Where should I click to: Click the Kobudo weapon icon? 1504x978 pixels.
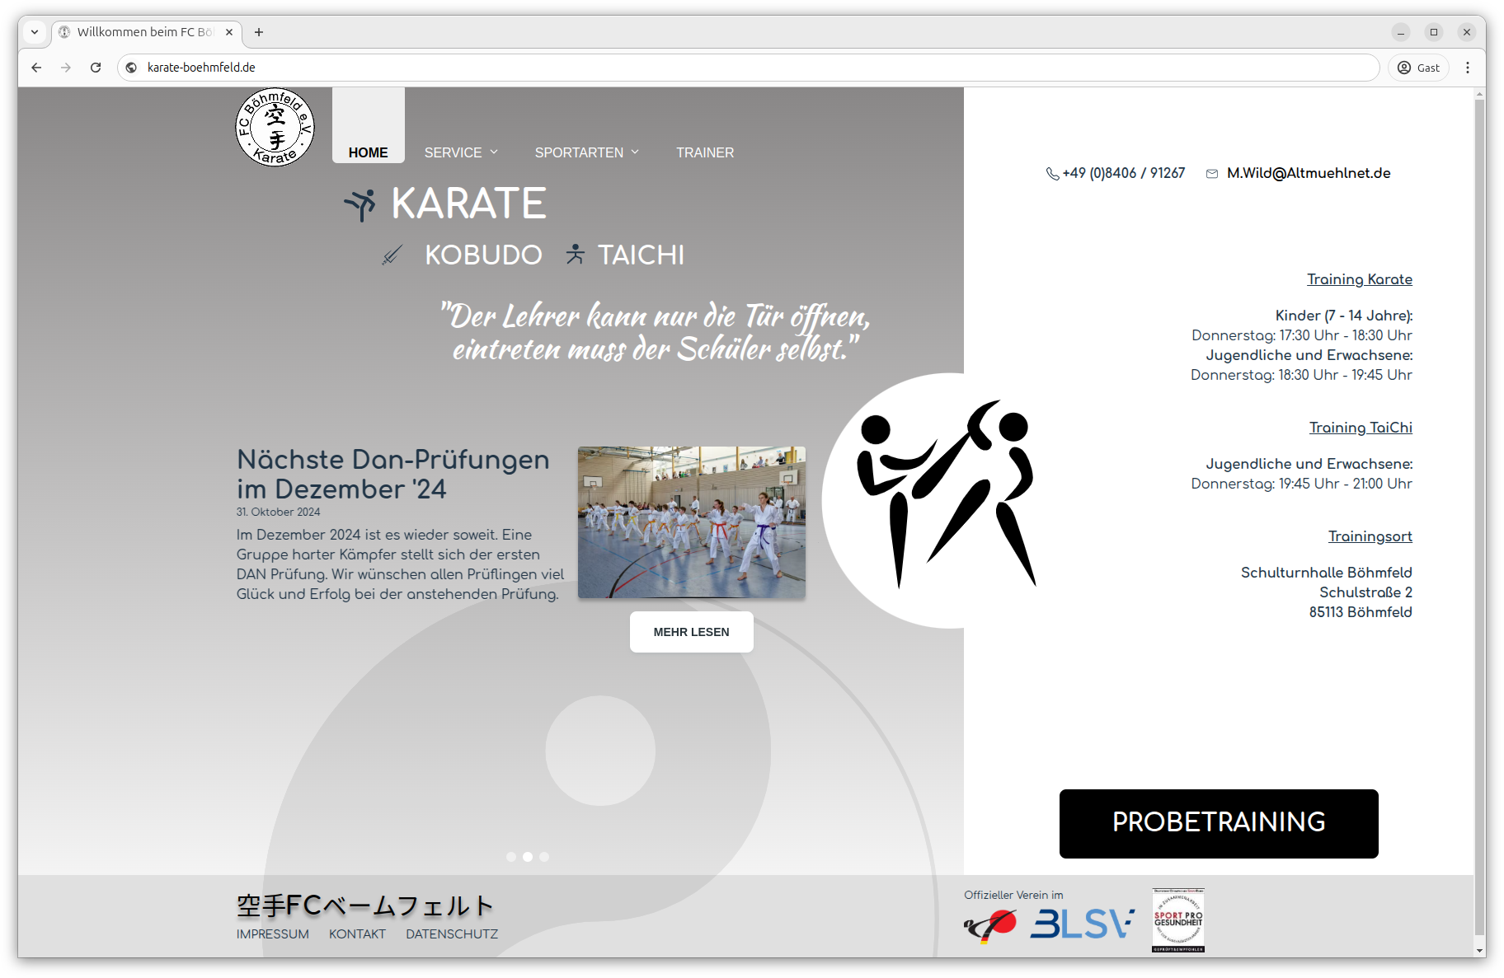(392, 255)
